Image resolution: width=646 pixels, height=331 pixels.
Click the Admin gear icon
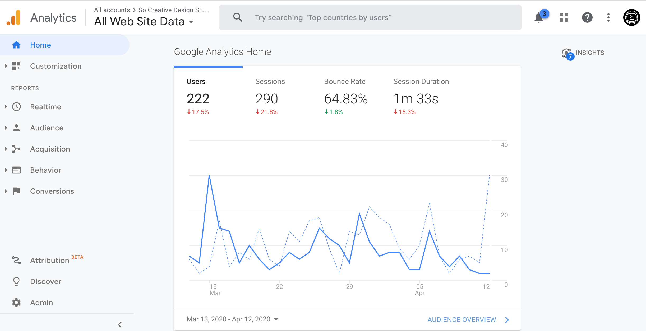point(16,303)
